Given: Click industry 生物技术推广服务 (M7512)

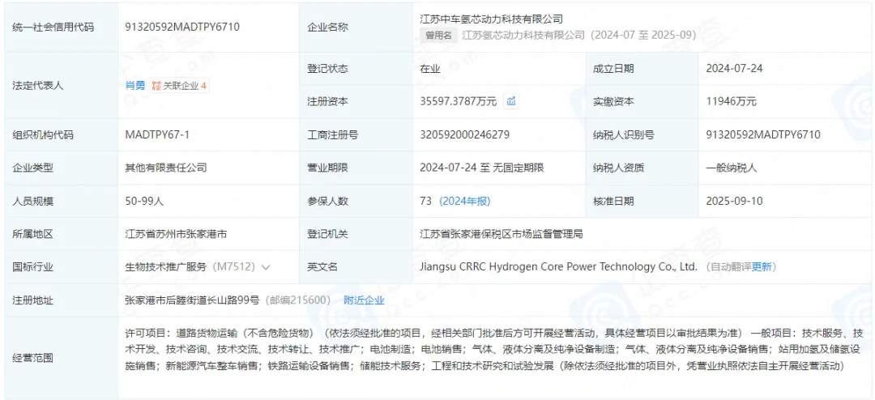Looking at the screenshot, I should point(190,267).
